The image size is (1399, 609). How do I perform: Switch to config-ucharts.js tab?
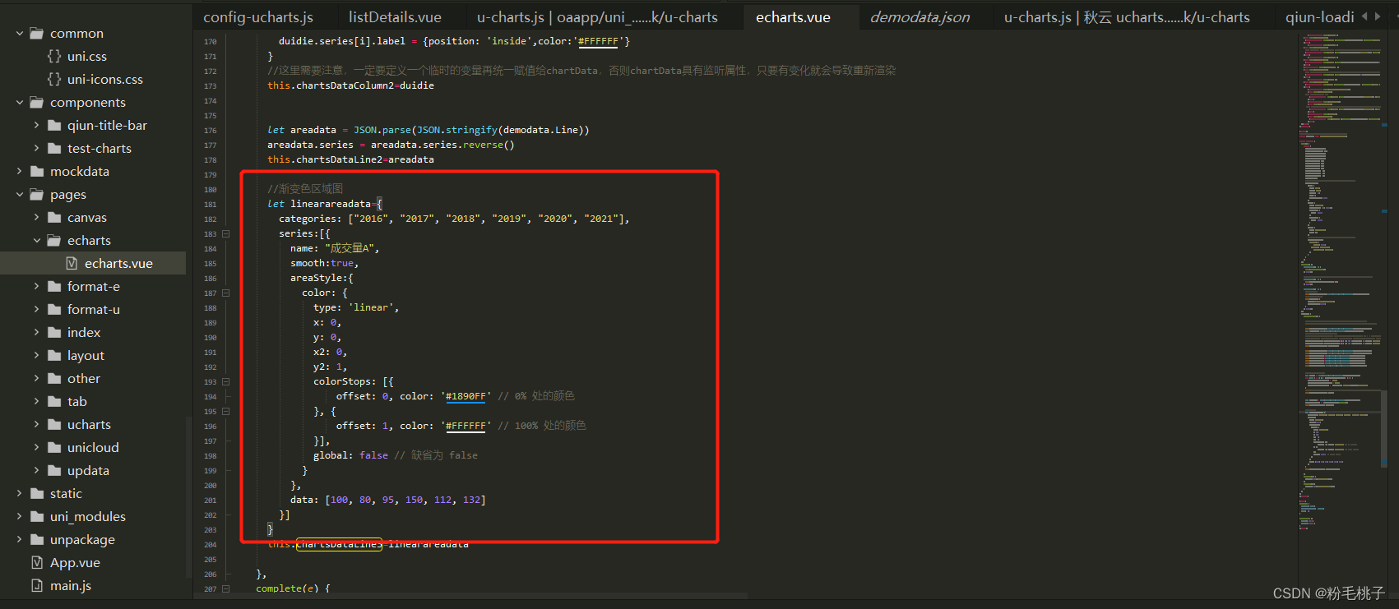pyautogui.click(x=258, y=17)
